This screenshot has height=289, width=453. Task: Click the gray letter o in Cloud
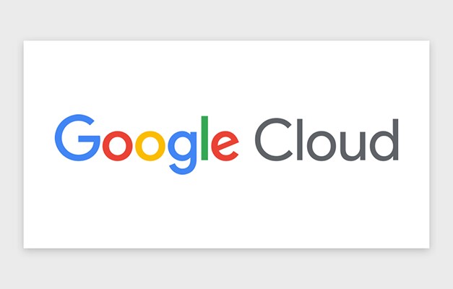pos(322,146)
